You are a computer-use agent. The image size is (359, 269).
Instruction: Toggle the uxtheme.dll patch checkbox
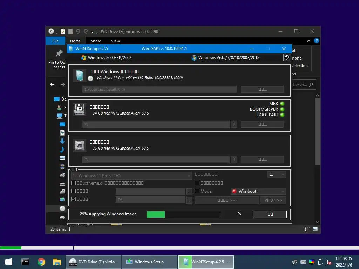point(74,183)
